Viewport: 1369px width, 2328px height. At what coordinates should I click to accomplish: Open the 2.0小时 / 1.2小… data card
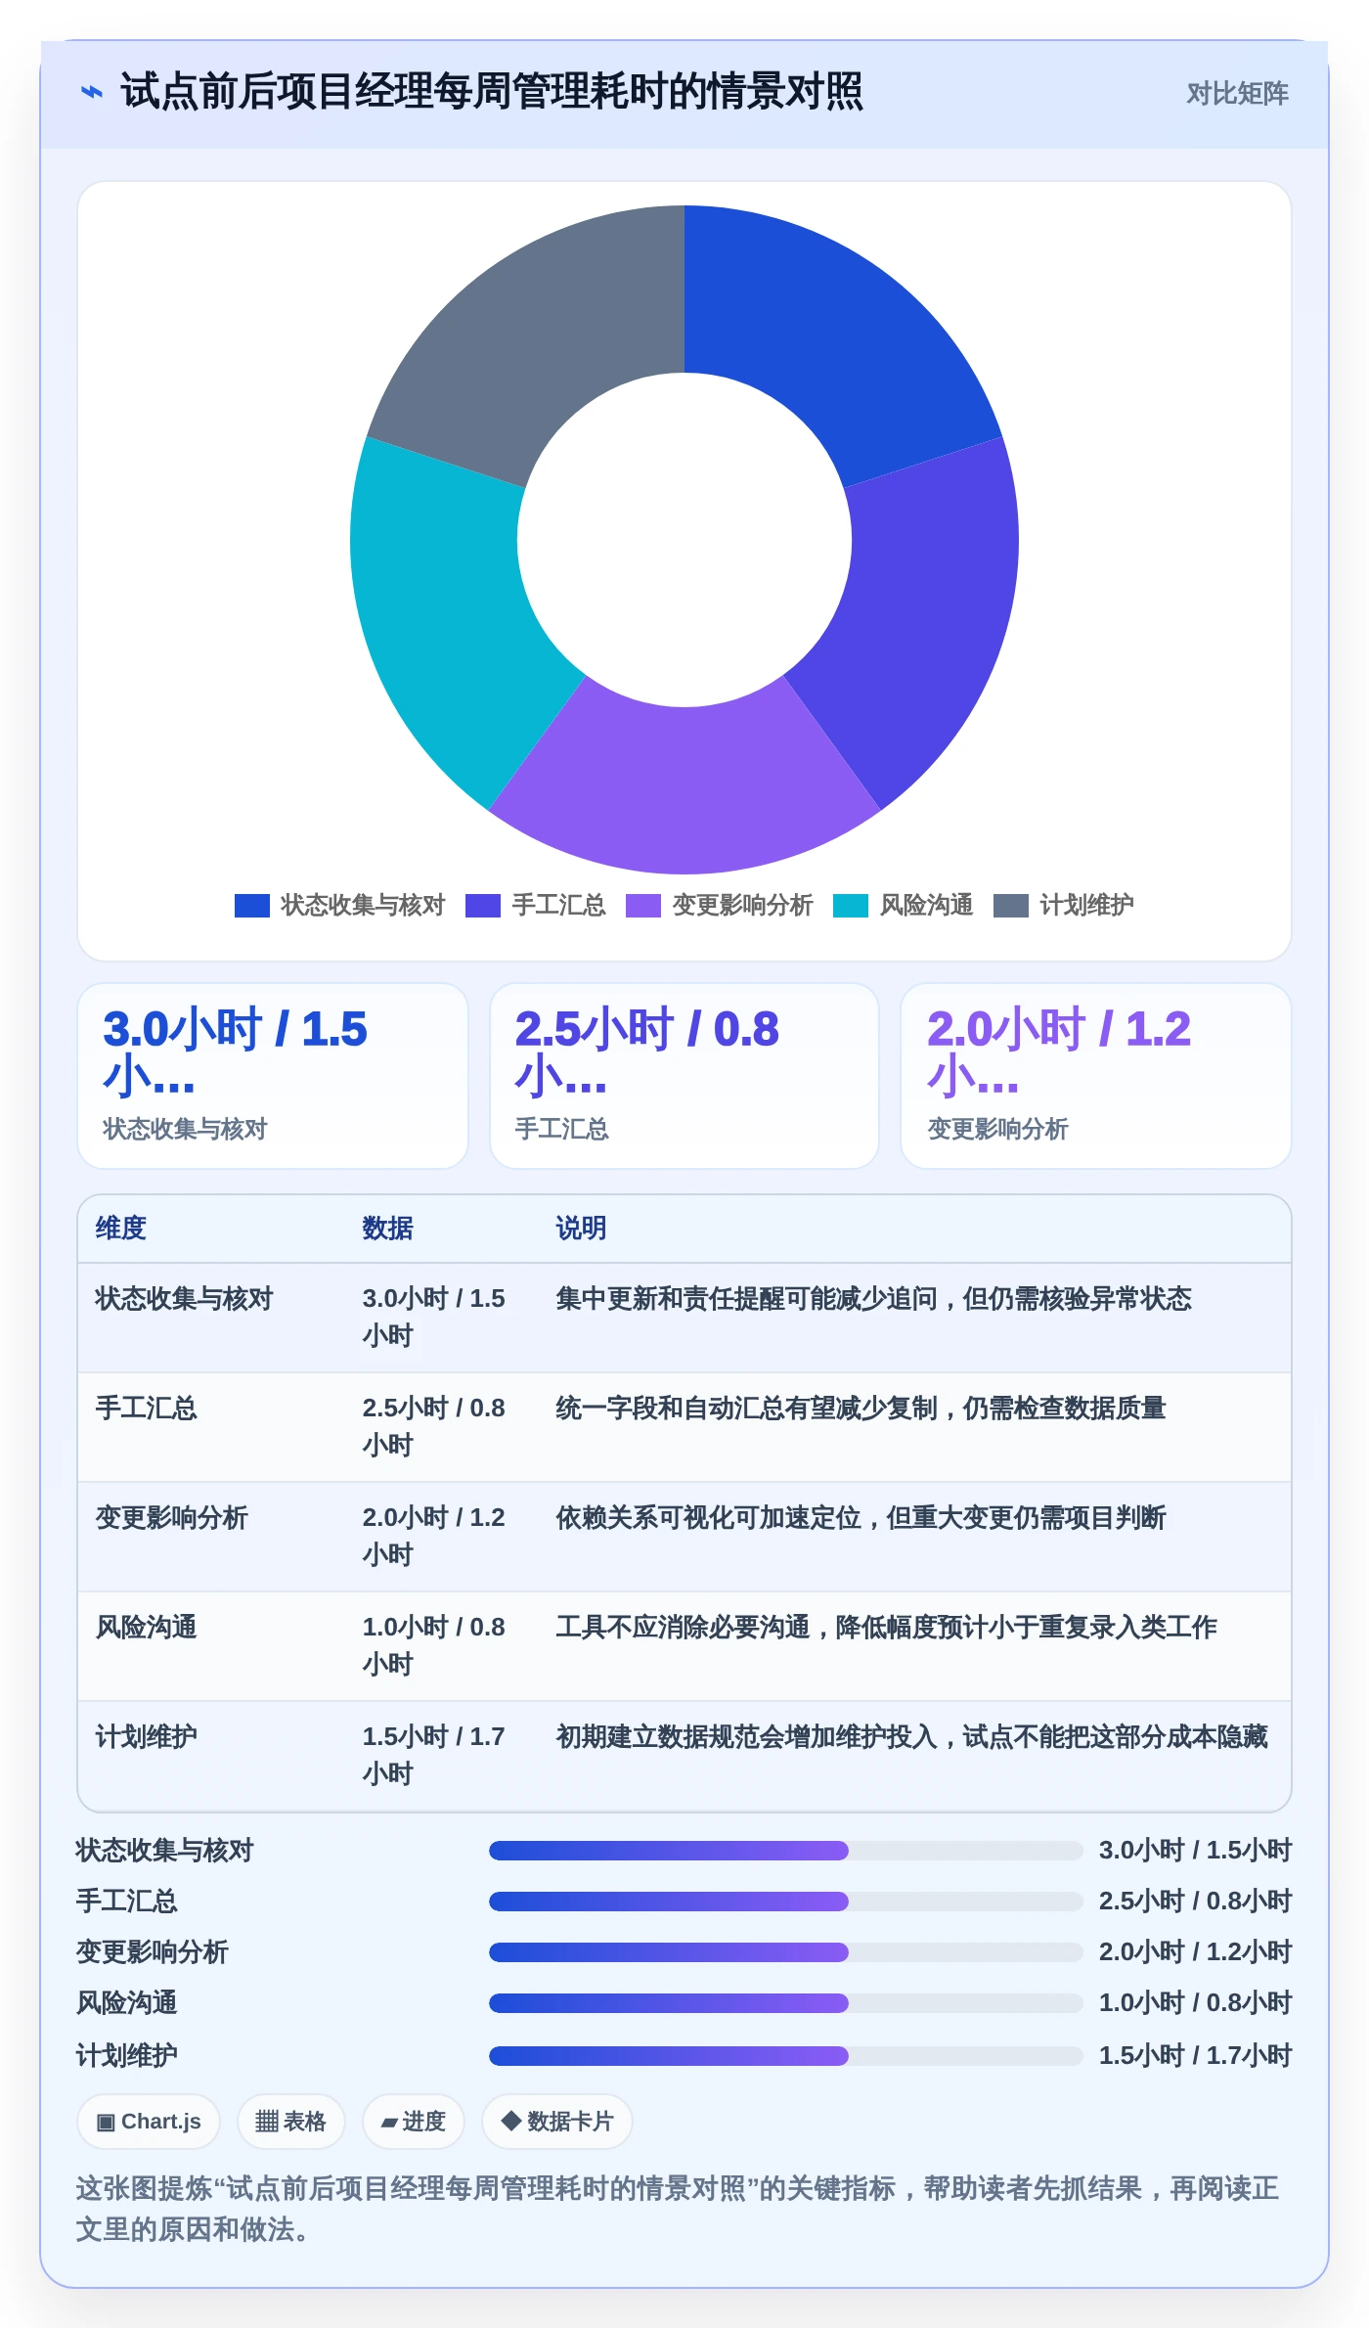(1096, 1076)
